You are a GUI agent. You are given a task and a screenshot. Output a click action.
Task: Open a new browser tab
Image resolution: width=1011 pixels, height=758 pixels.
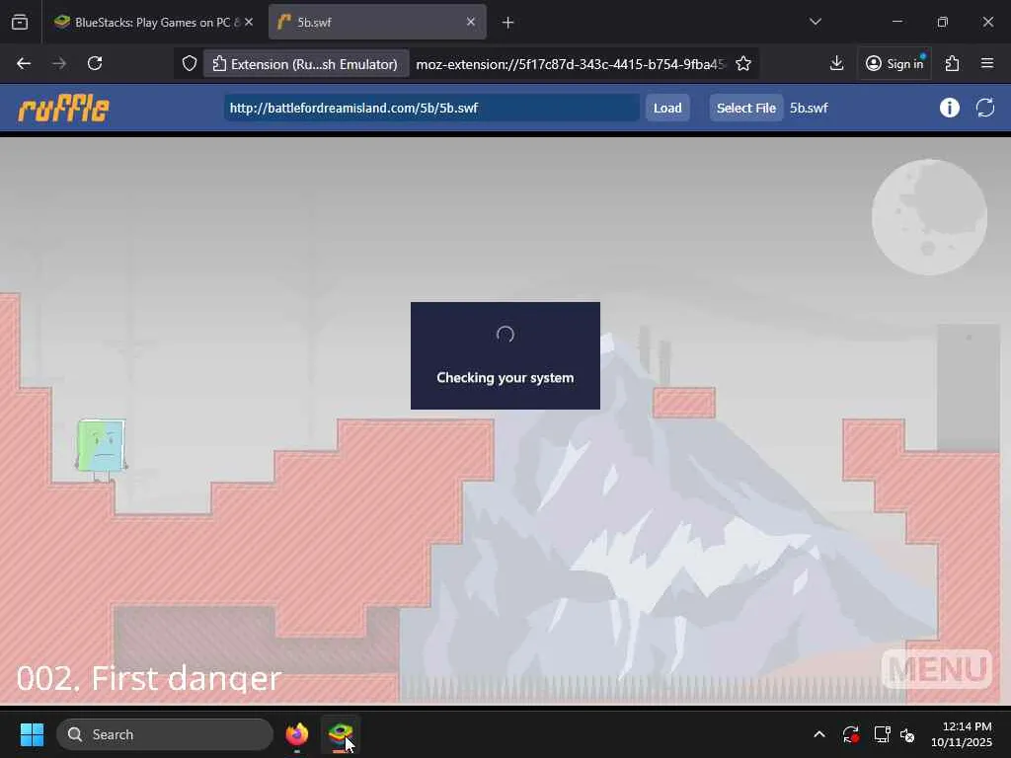pos(508,23)
